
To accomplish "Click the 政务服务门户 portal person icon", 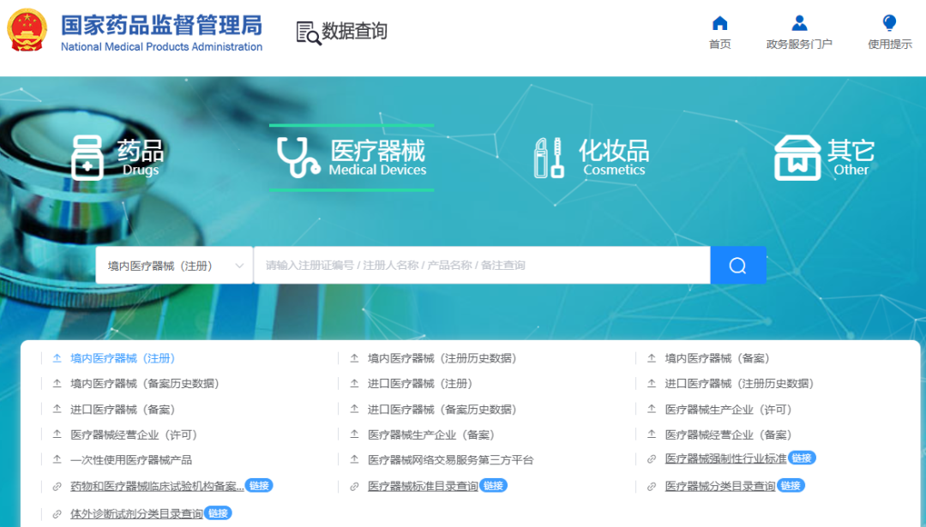I will (798, 22).
